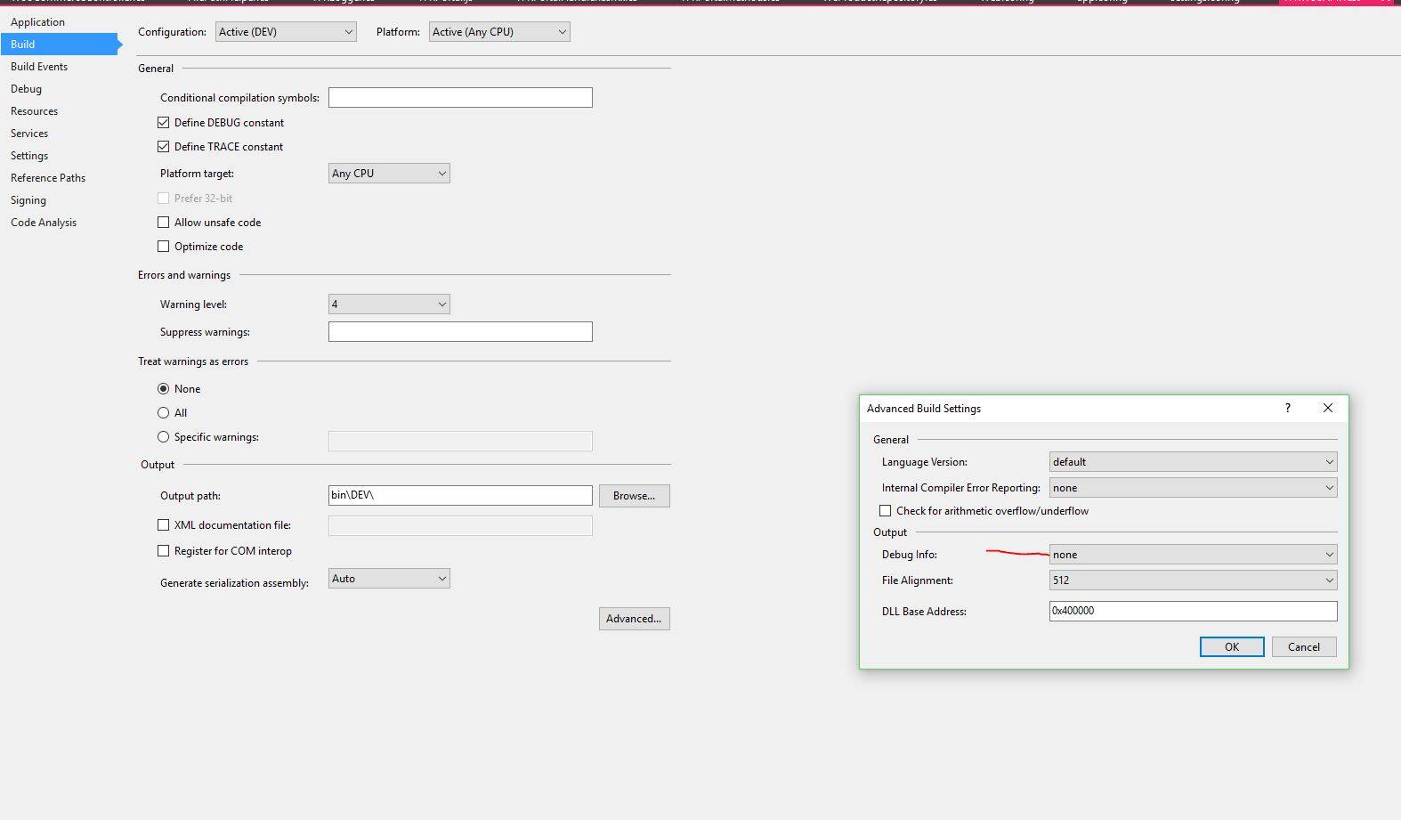Confirm dialog with OK button

(1232, 647)
